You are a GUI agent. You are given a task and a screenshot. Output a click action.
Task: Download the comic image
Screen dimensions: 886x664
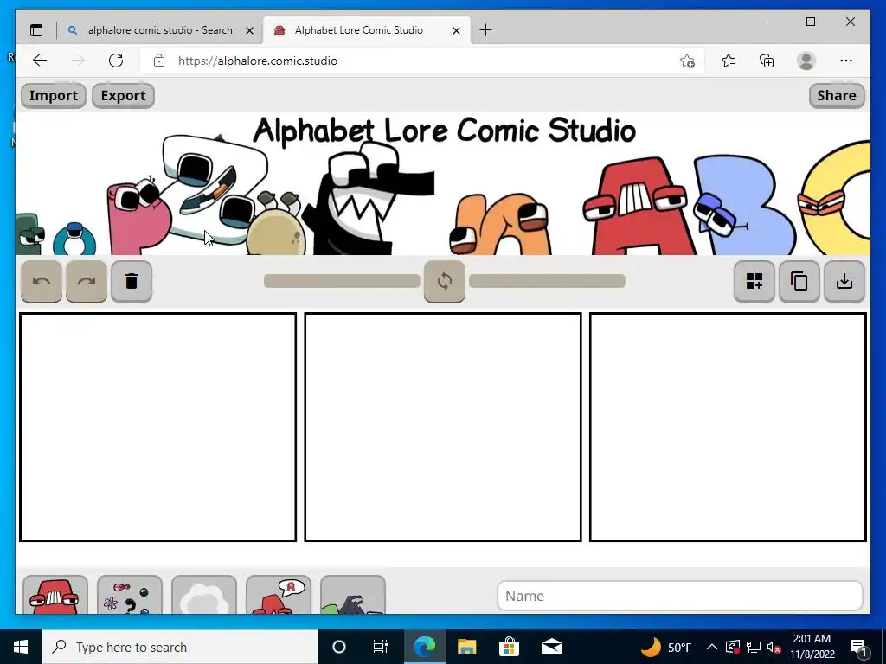coord(844,281)
